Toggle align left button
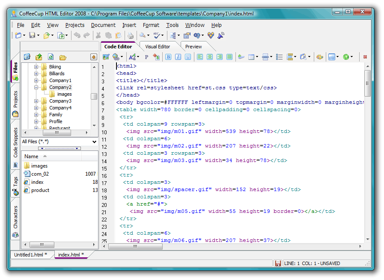Screen dimensions: 384x280 tap(200, 57)
